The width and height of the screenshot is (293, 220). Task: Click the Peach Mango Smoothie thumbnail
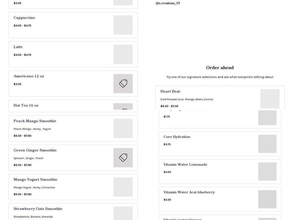coord(123,128)
